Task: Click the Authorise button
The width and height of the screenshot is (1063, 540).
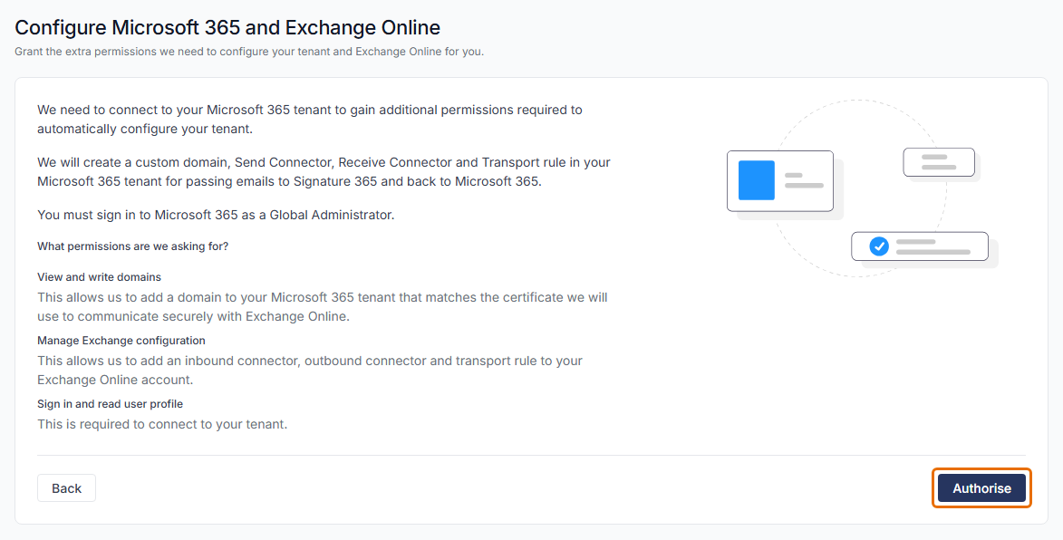Action: (981, 487)
